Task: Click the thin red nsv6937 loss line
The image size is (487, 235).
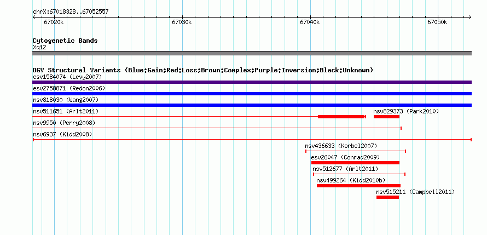Action: [x=252, y=140]
